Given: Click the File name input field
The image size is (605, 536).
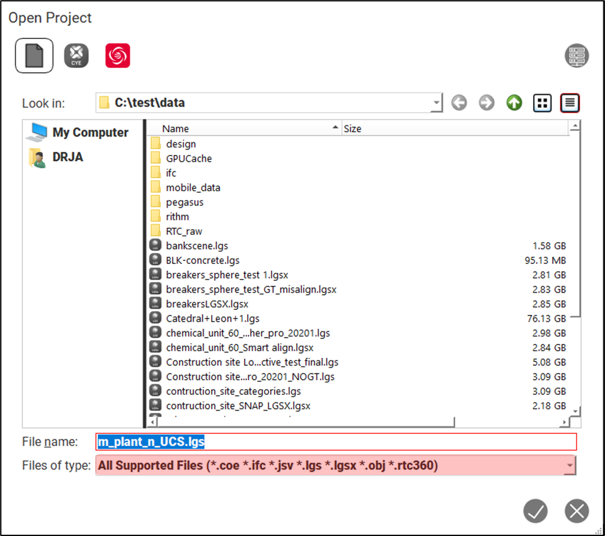Looking at the screenshot, I should pyautogui.click(x=391, y=442).
